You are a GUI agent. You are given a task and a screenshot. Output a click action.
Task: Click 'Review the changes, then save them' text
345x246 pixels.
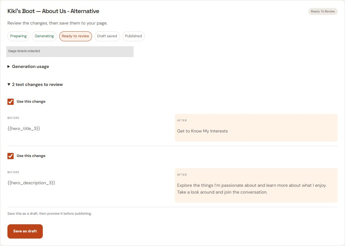(x=57, y=23)
